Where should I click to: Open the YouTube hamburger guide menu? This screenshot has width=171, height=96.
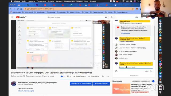click(13, 17)
